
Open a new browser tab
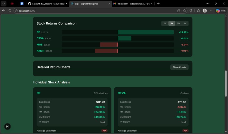click(x=158, y=4)
